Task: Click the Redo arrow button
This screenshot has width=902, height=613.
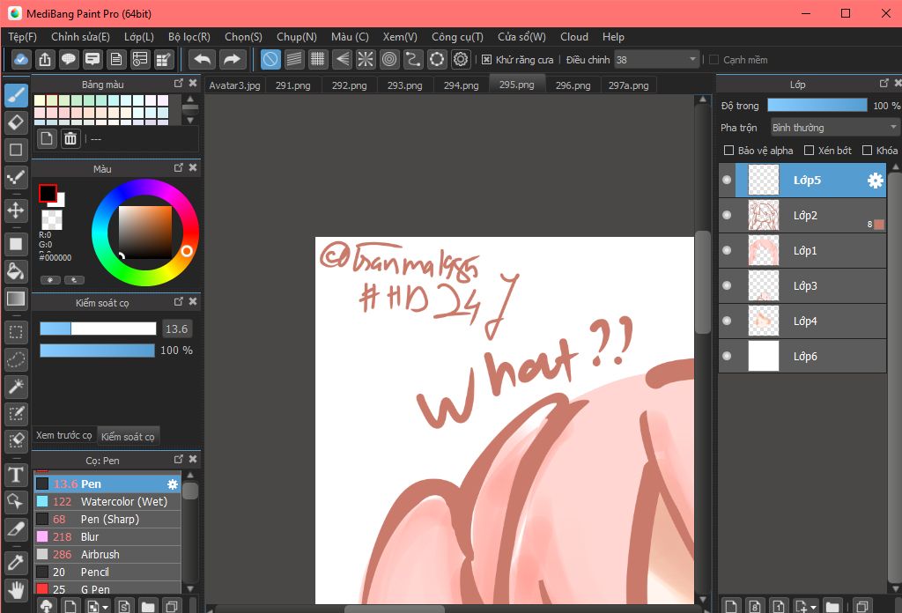Action: click(232, 59)
